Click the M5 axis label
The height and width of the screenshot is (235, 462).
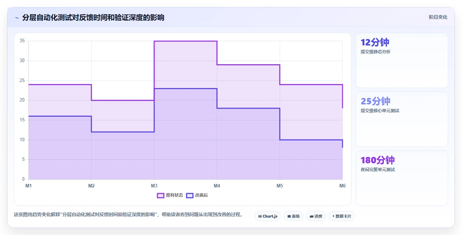tap(280, 186)
